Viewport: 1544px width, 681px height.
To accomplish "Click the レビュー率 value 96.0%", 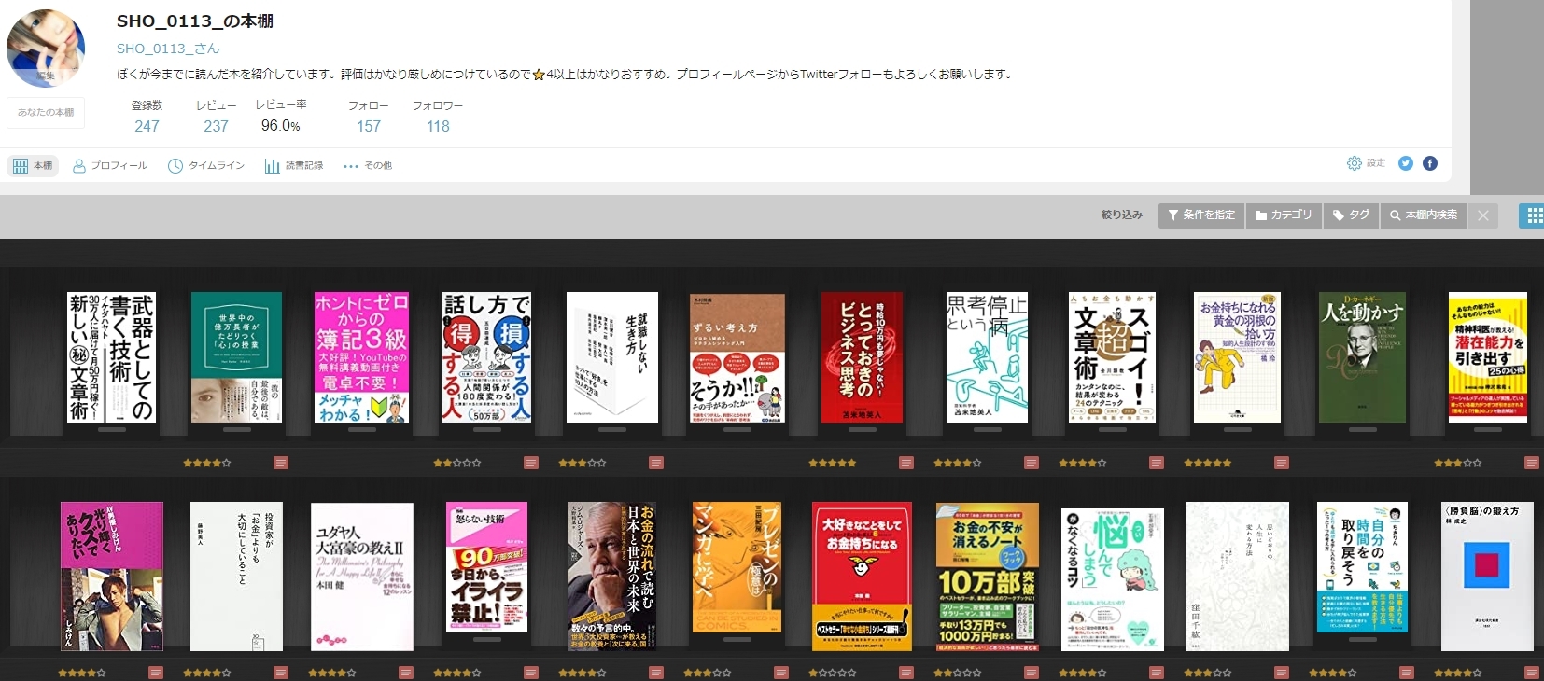I will pyautogui.click(x=280, y=126).
